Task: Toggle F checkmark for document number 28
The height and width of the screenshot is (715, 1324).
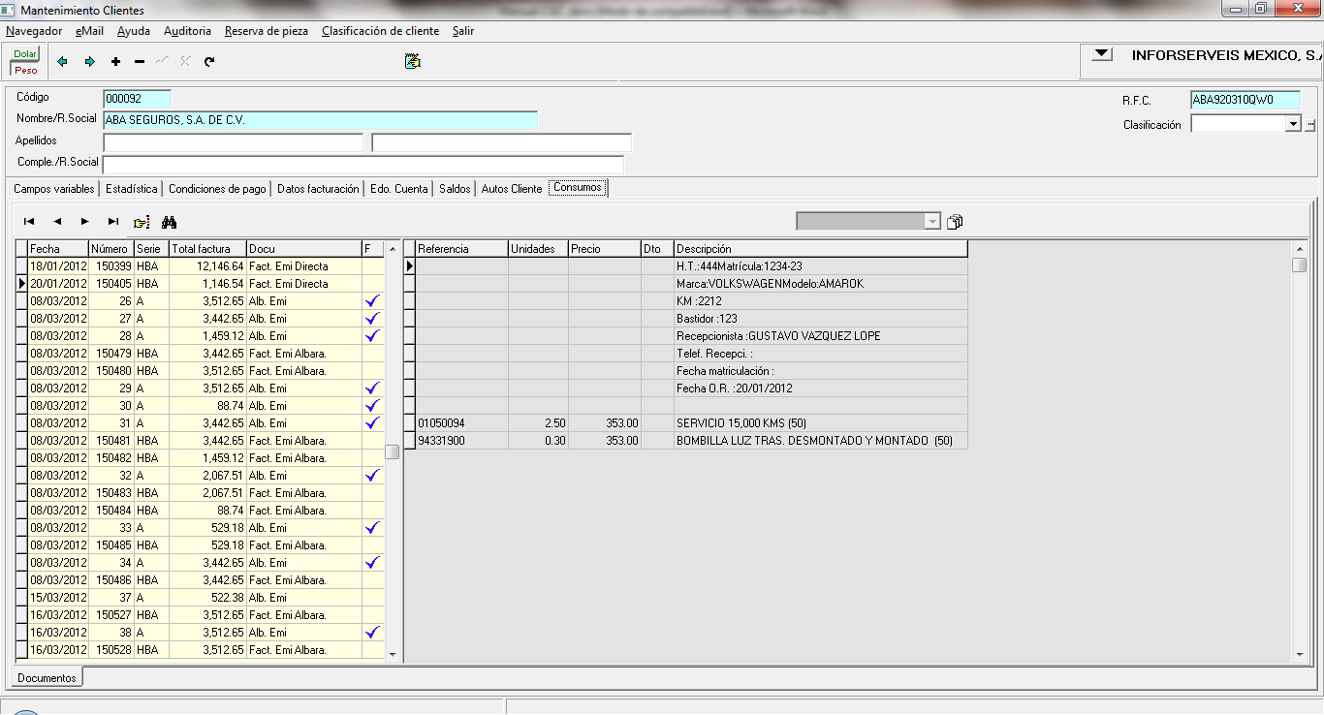Action: pos(371,336)
